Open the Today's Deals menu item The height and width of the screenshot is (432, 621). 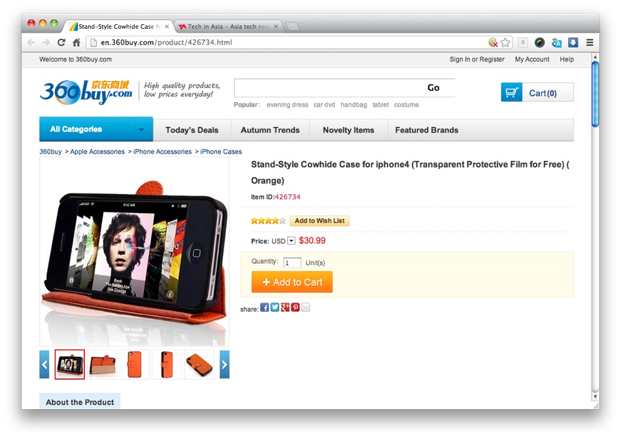[192, 130]
